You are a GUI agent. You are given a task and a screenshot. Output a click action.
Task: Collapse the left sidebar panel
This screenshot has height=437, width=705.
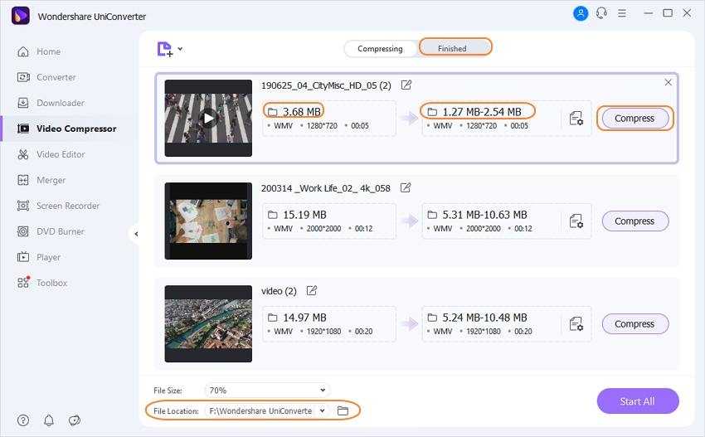[x=135, y=234]
